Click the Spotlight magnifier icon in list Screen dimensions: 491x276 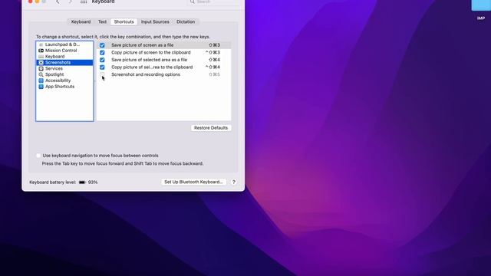41,74
